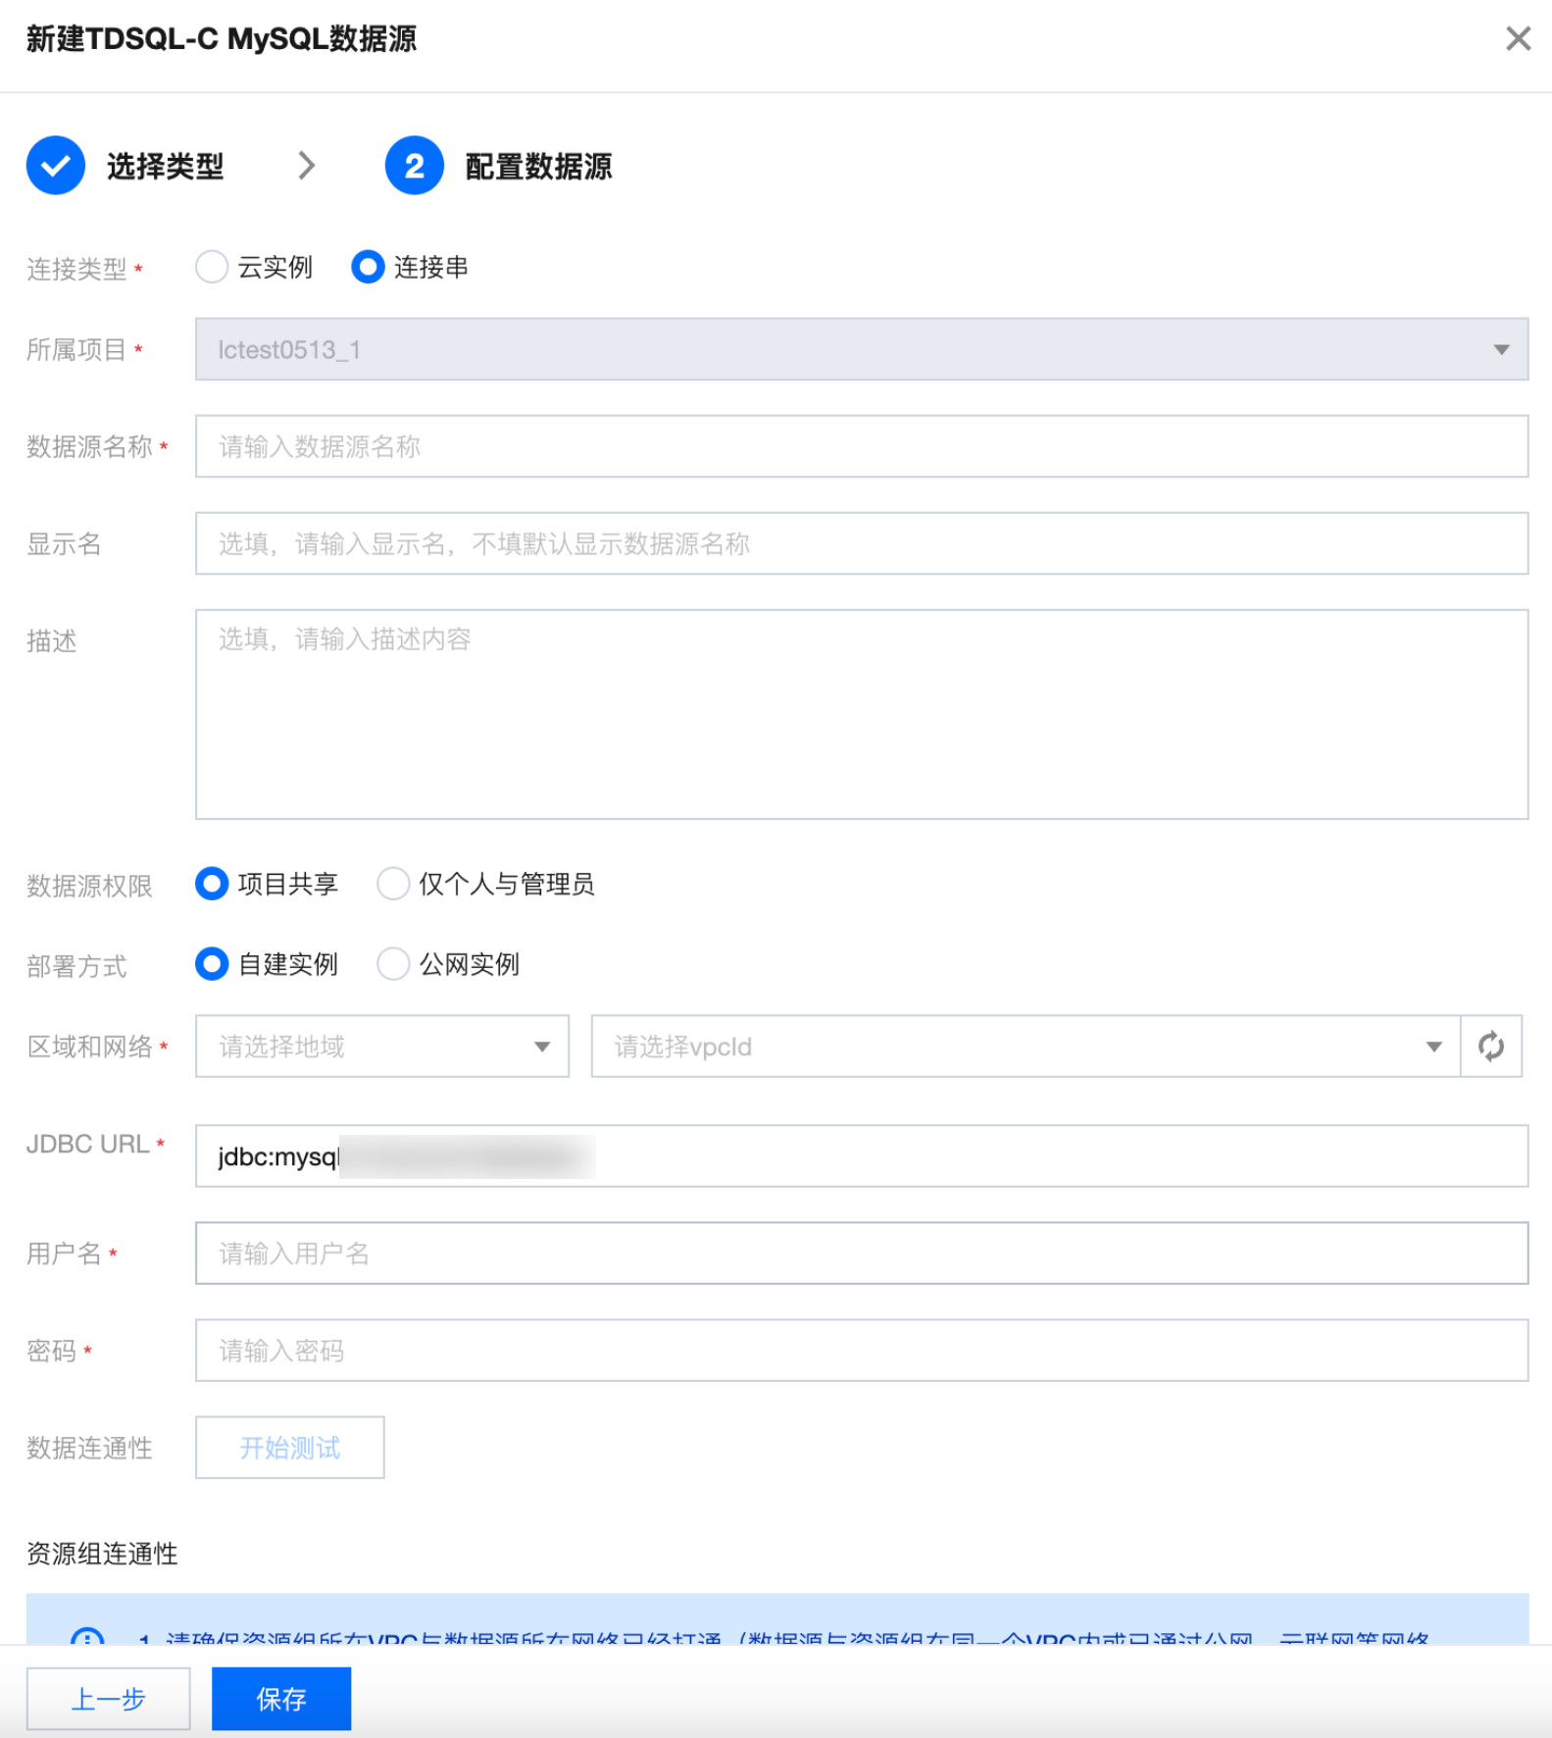Click into the 描述 text area
Image resolution: width=1552 pixels, height=1738 pixels.
(x=862, y=714)
